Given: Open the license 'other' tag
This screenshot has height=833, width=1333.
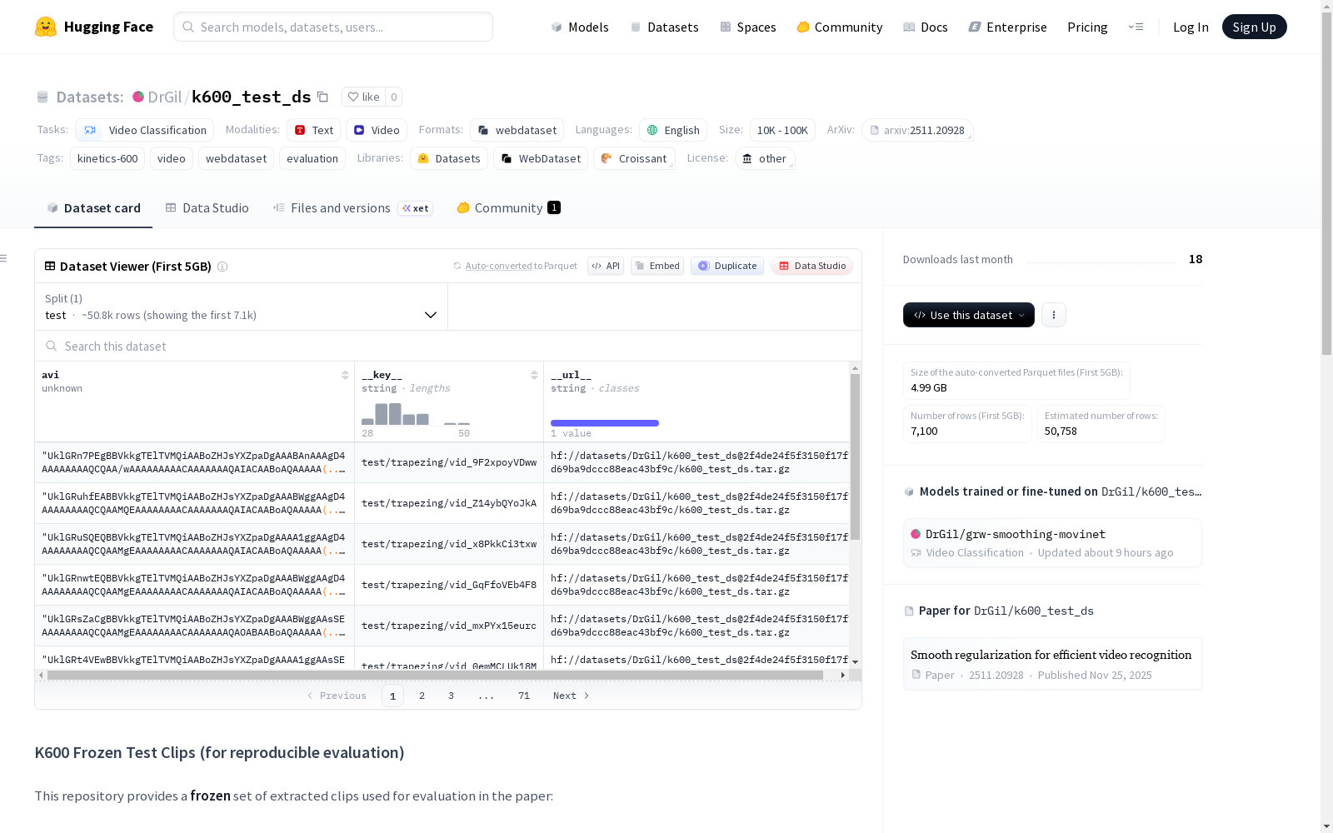Looking at the screenshot, I should [x=765, y=158].
